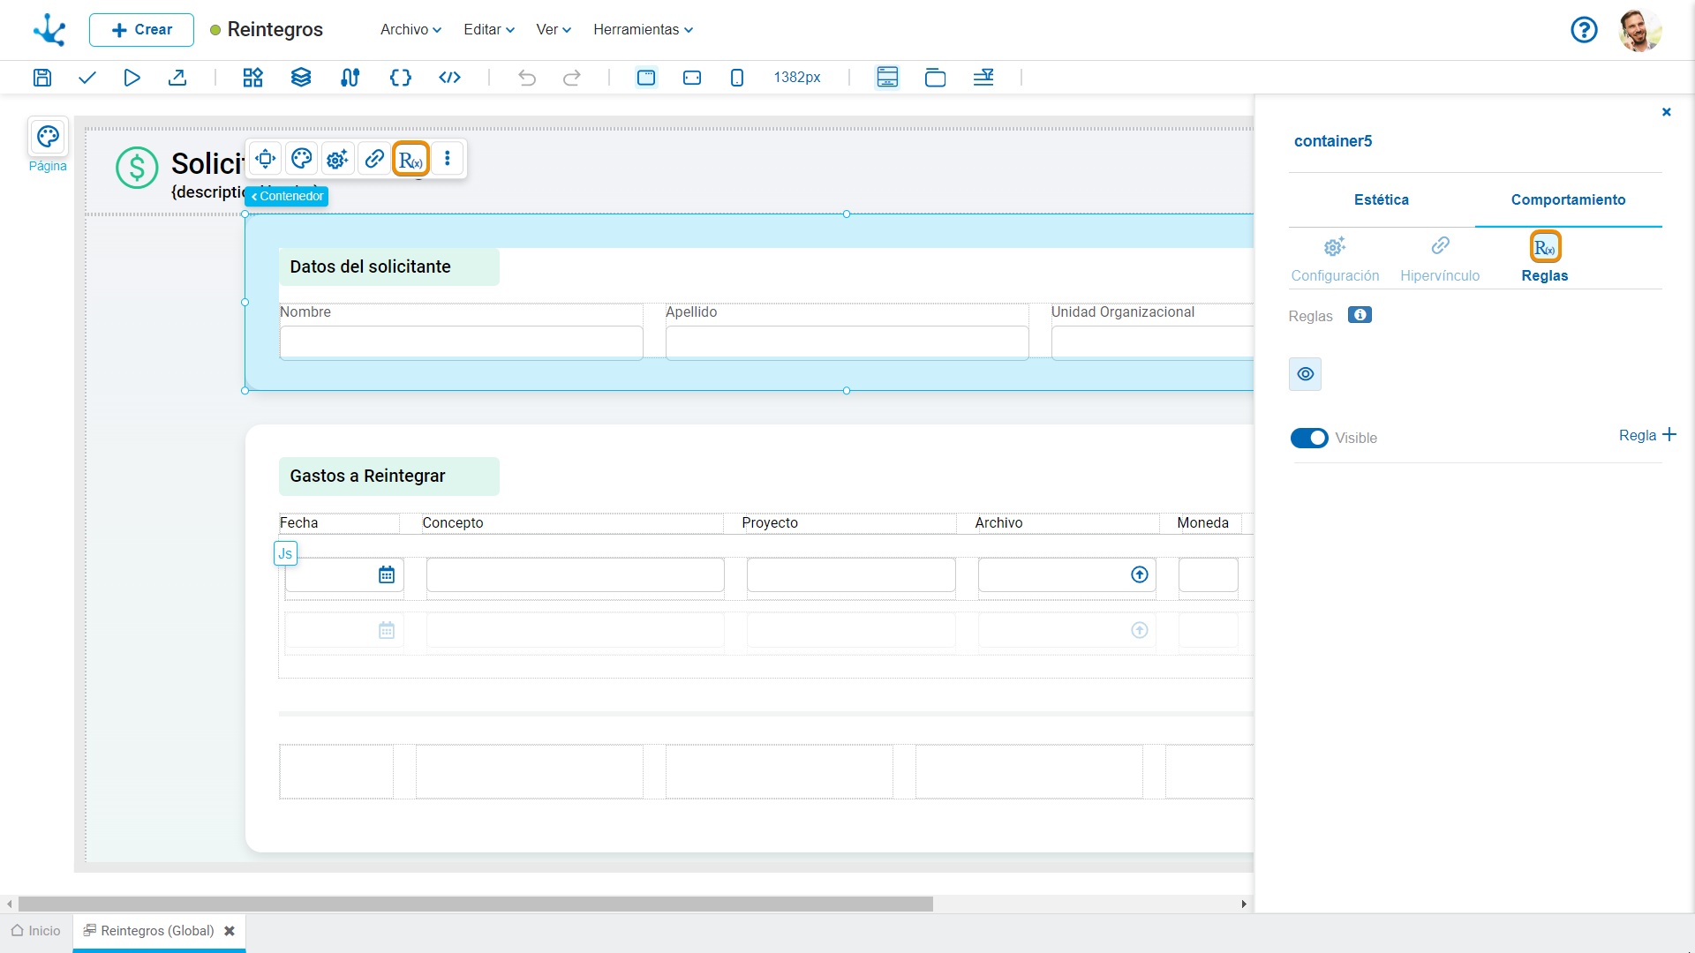Open the style palette icon on container toolbar
The width and height of the screenshot is (1695, 953).
(301, 159)
